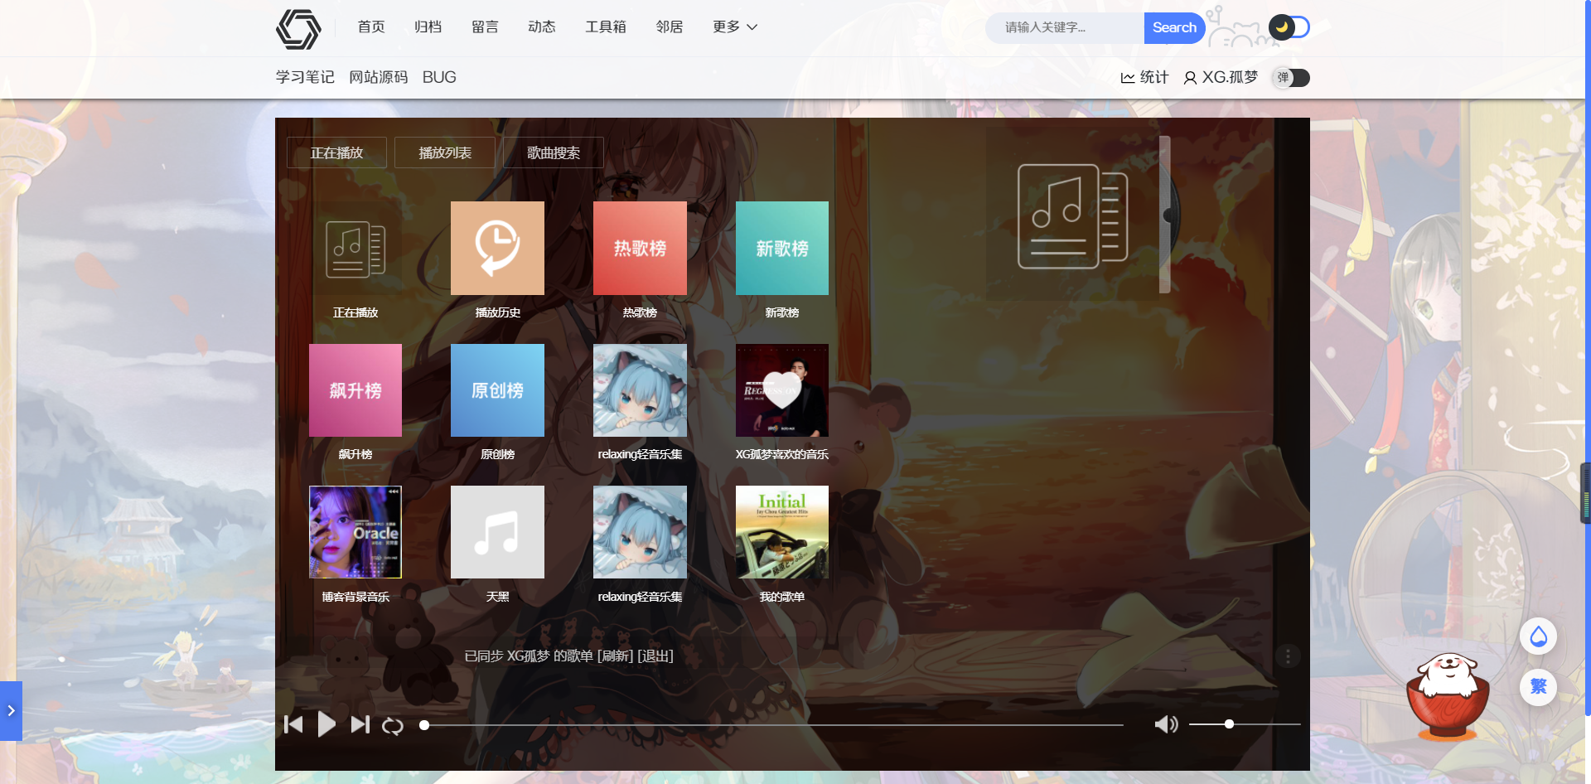Click 统计 link text

pos(1154,77)
